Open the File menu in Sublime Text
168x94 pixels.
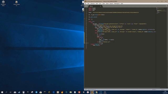(86, 3)
